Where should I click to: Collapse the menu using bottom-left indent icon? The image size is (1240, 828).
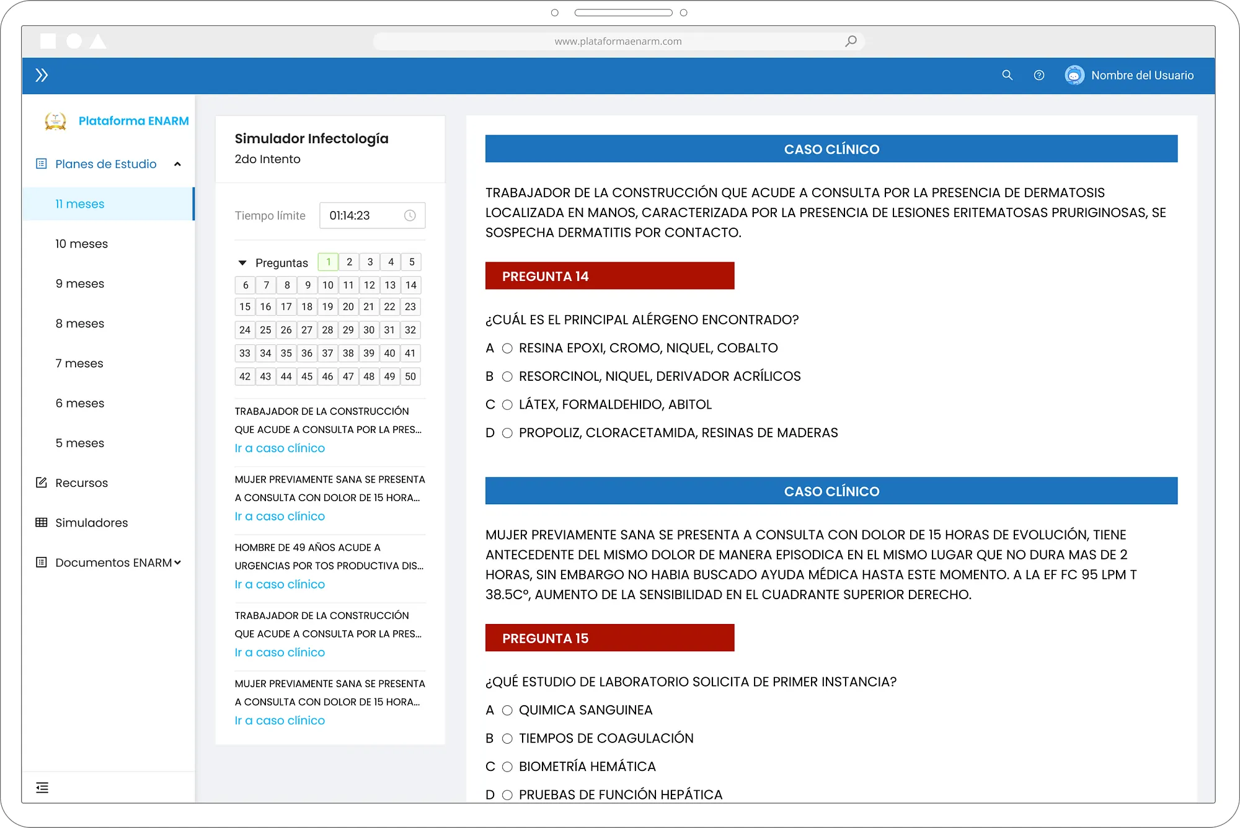coord(42,788)
